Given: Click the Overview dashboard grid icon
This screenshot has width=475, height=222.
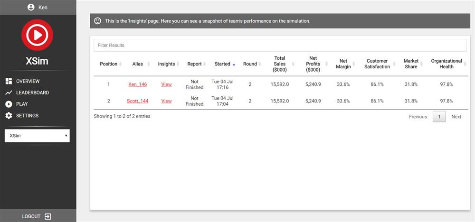Looking at the screenshot, I should click(9, 81).
